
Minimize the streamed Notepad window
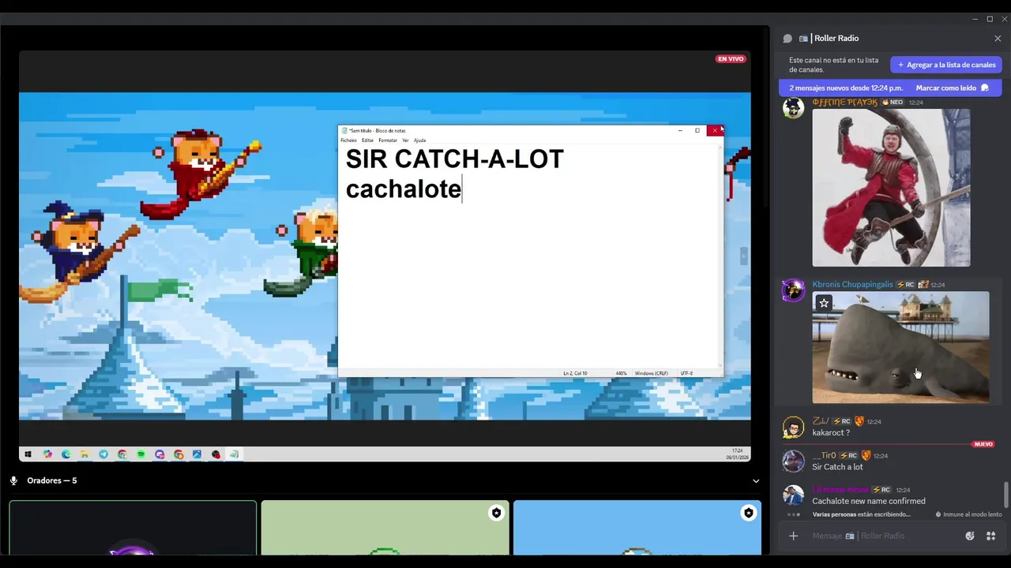pyautogui.click(x=680, y=130)
